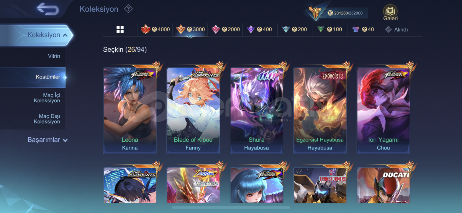Image resolution: width=462 pixels, height=213 pixels.
Task: Filter by 40-point shirt skin tier
Action: tap(363, 29)
